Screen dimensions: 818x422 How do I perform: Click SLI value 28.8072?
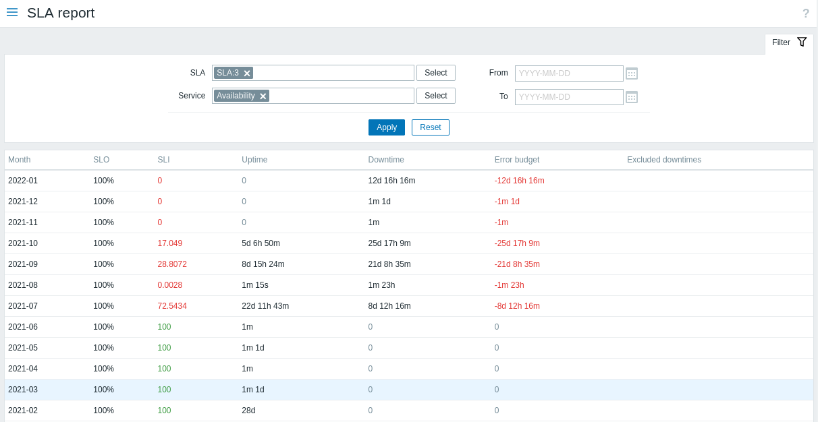172,264
